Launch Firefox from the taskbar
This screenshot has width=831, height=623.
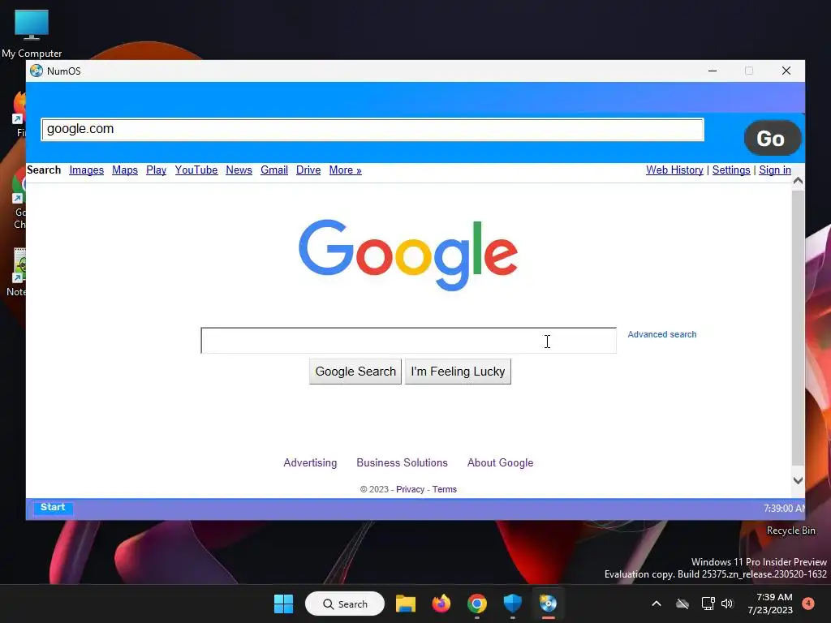441,604
